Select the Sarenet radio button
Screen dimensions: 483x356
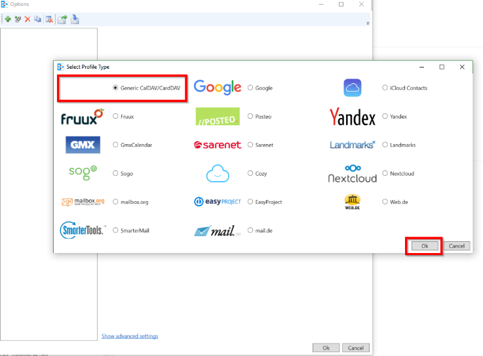[x=250, y=144]
